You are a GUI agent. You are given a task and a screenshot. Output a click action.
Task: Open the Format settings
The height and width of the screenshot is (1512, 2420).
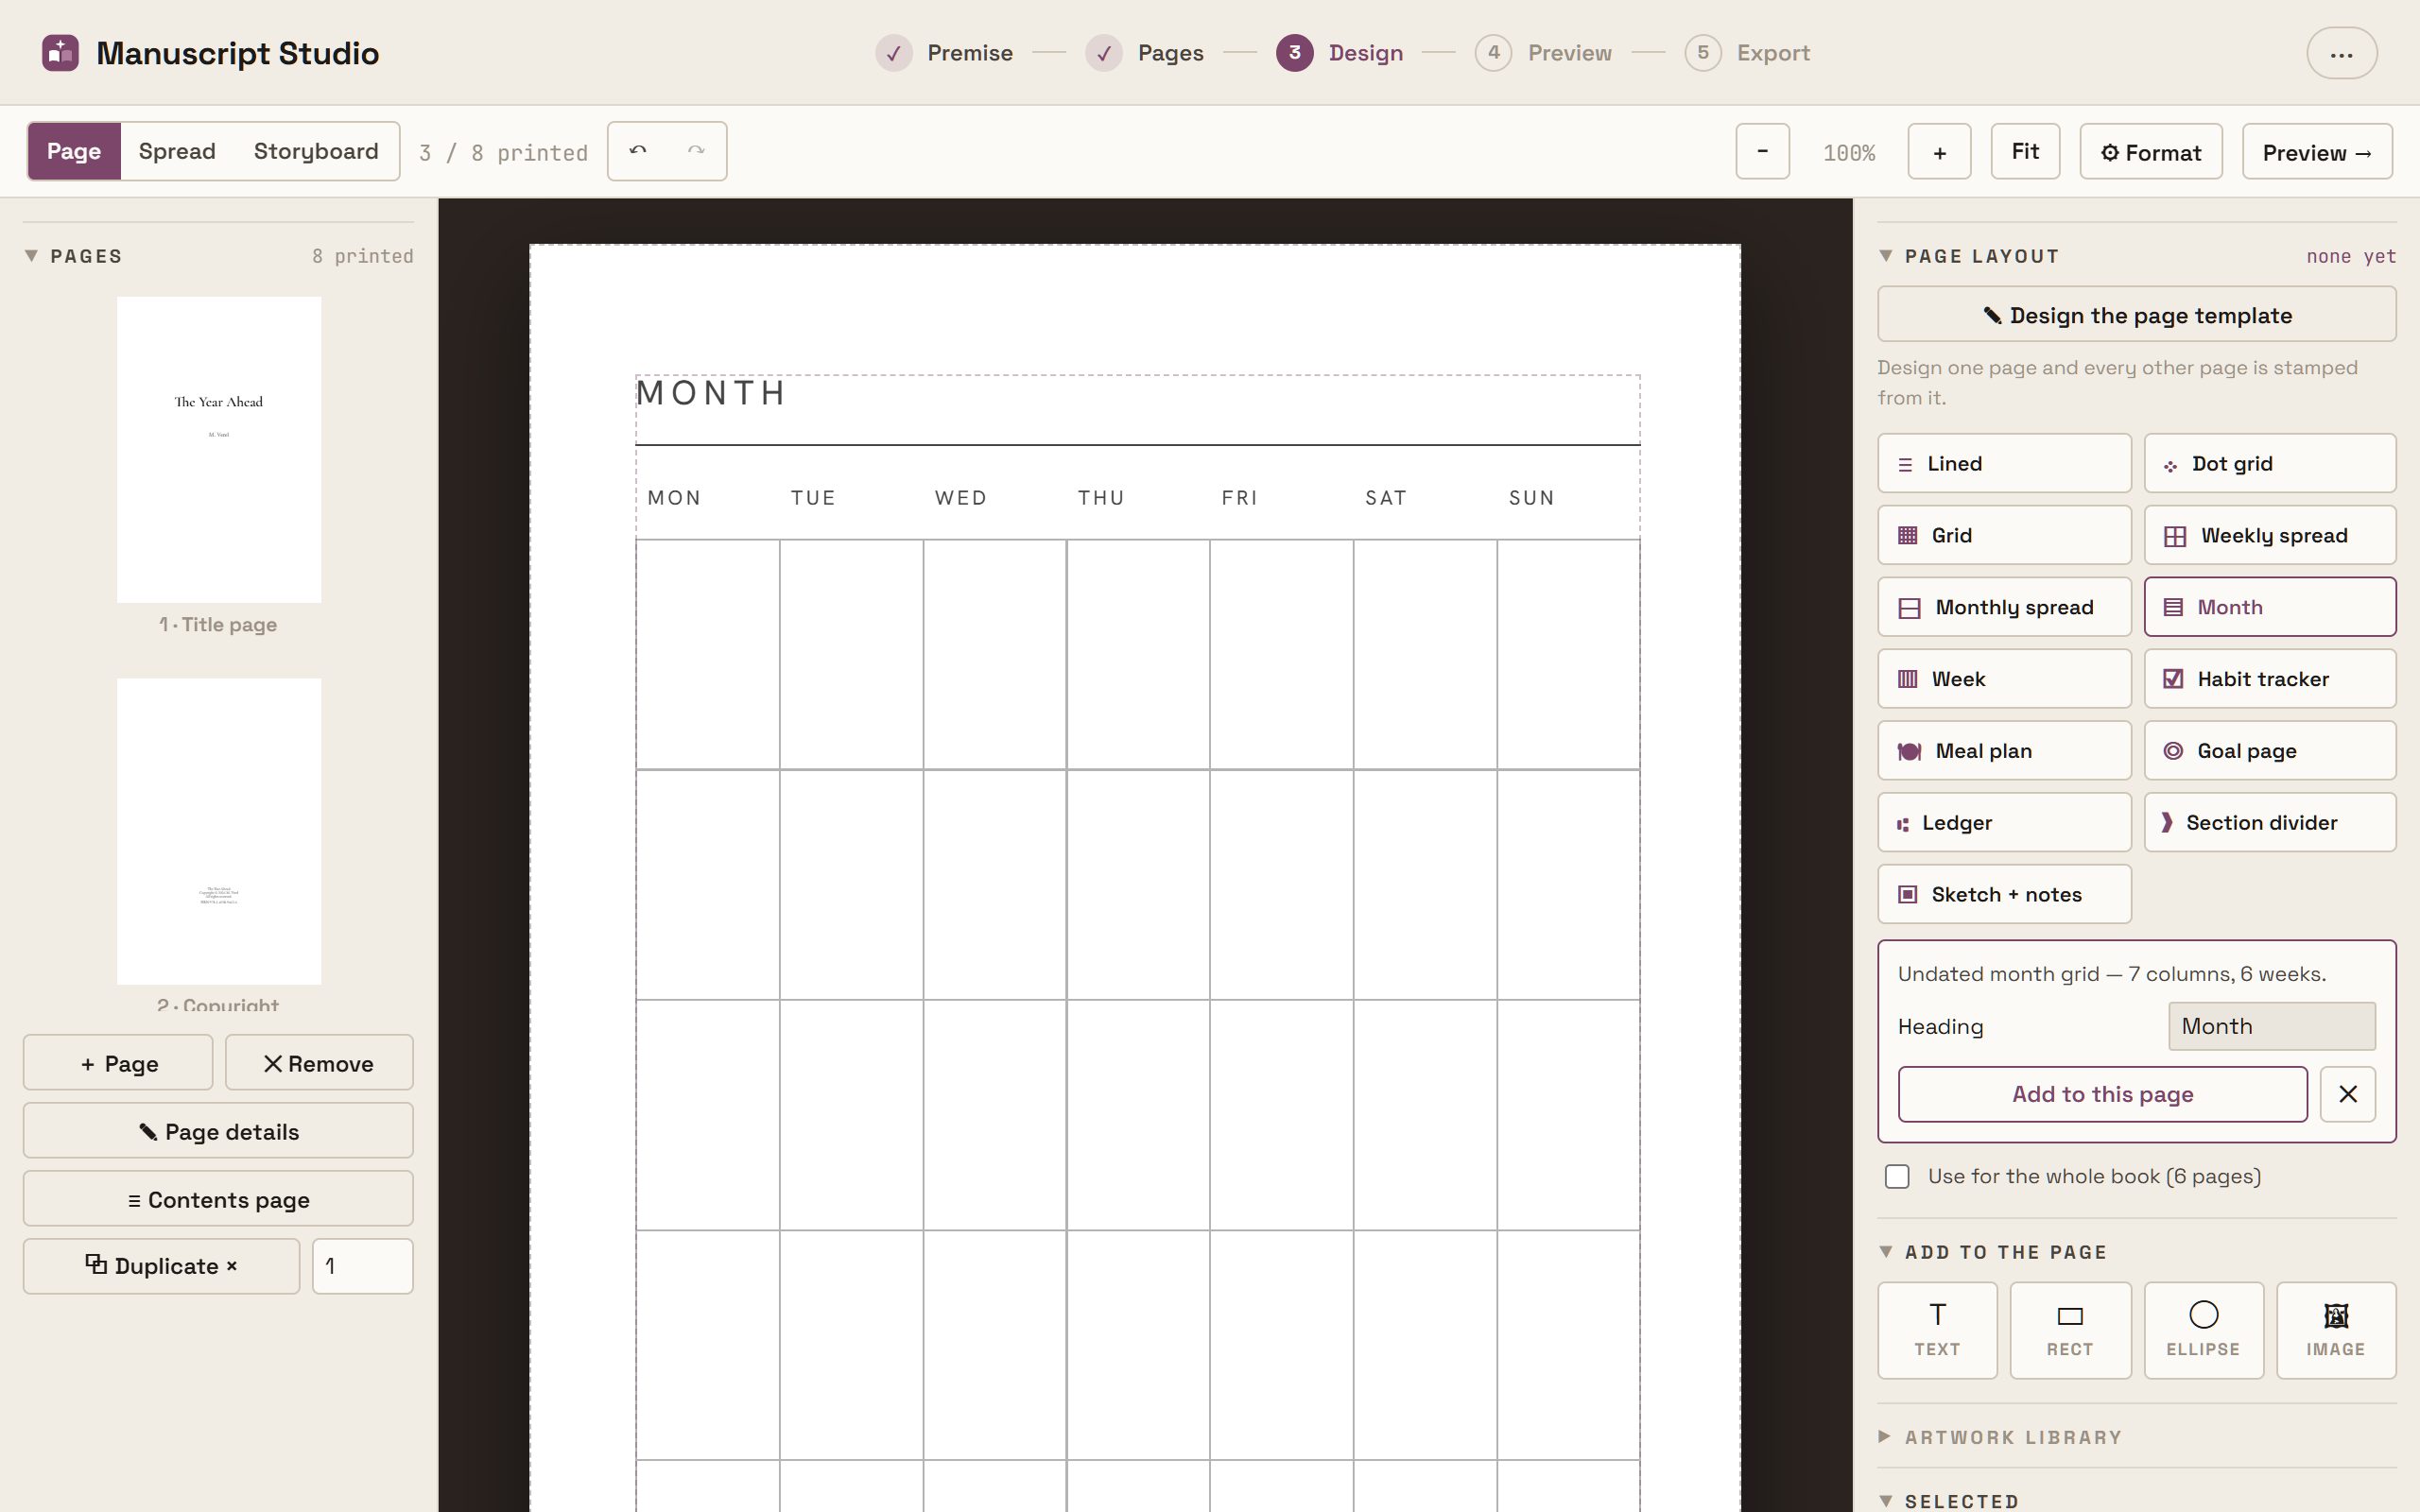coord(2151,152)
